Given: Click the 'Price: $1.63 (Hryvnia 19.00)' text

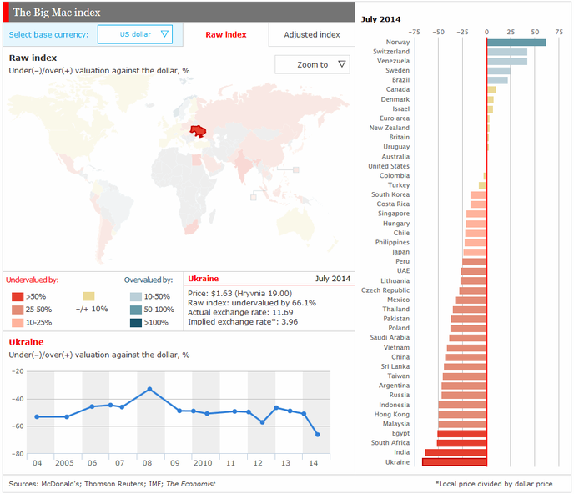Looking at the screenshot, I should pyautogui.click(x=239, y=294).
